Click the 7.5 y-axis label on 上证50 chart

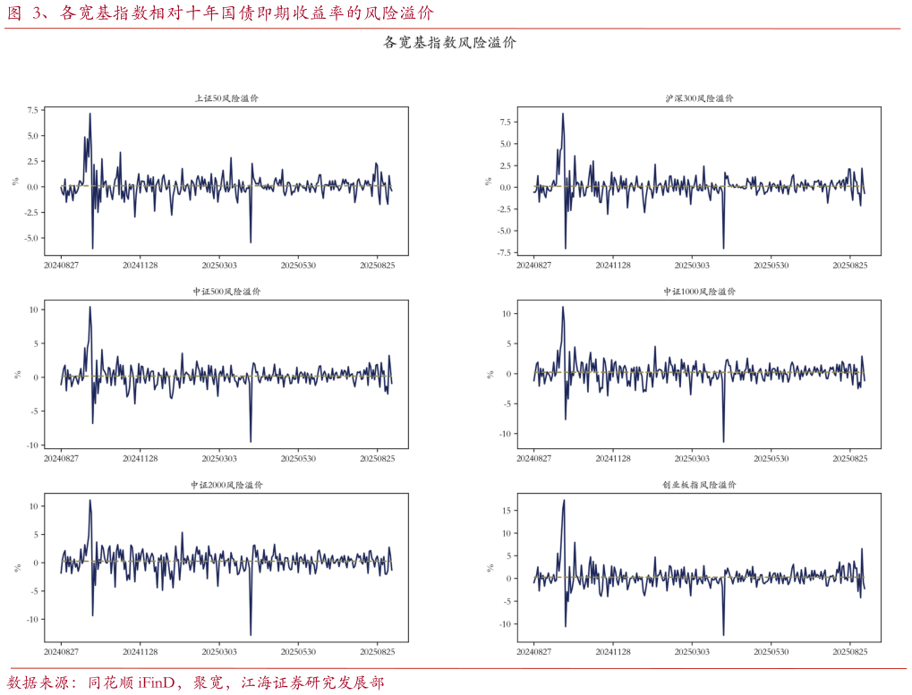[x=32, y=110]
